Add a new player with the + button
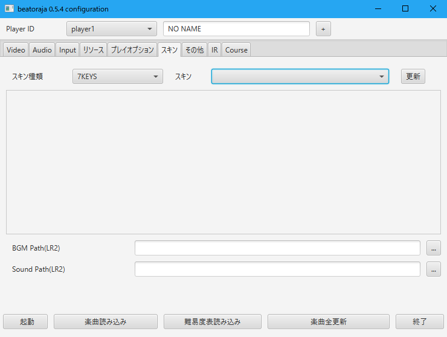 tap(323, 29)
